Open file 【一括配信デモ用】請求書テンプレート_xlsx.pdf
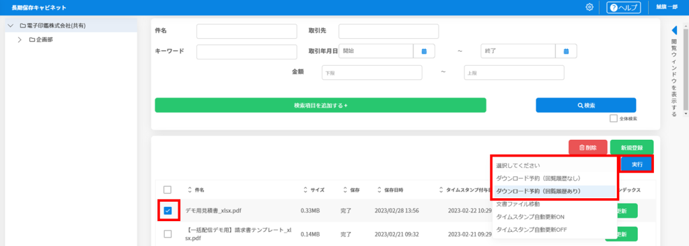Image resolution: width=689 pixels, height=246 pixels. (x=239, y=234)
